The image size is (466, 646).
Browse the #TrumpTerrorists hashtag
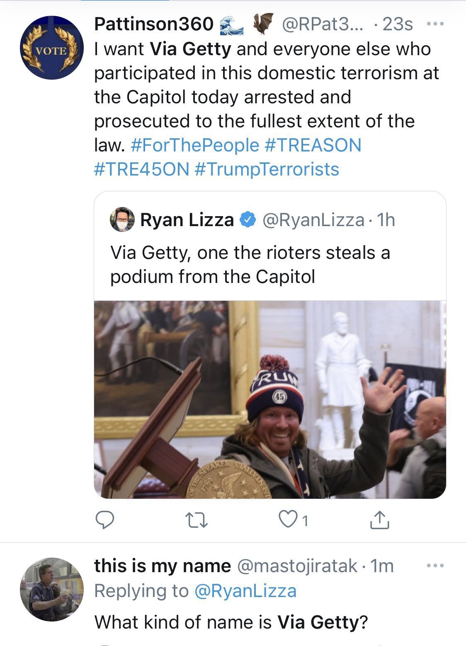[267, 169]
